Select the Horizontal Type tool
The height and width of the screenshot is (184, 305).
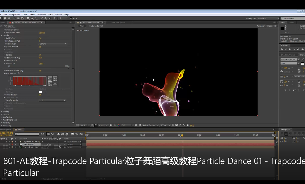pos(36,18)
